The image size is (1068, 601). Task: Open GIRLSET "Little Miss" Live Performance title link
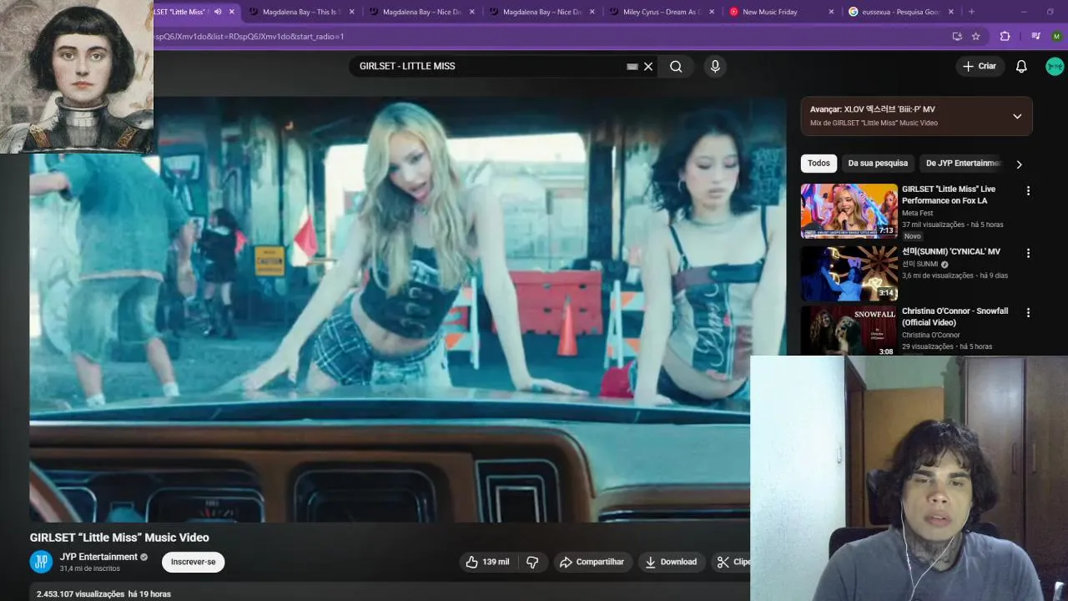click(949, 194)
